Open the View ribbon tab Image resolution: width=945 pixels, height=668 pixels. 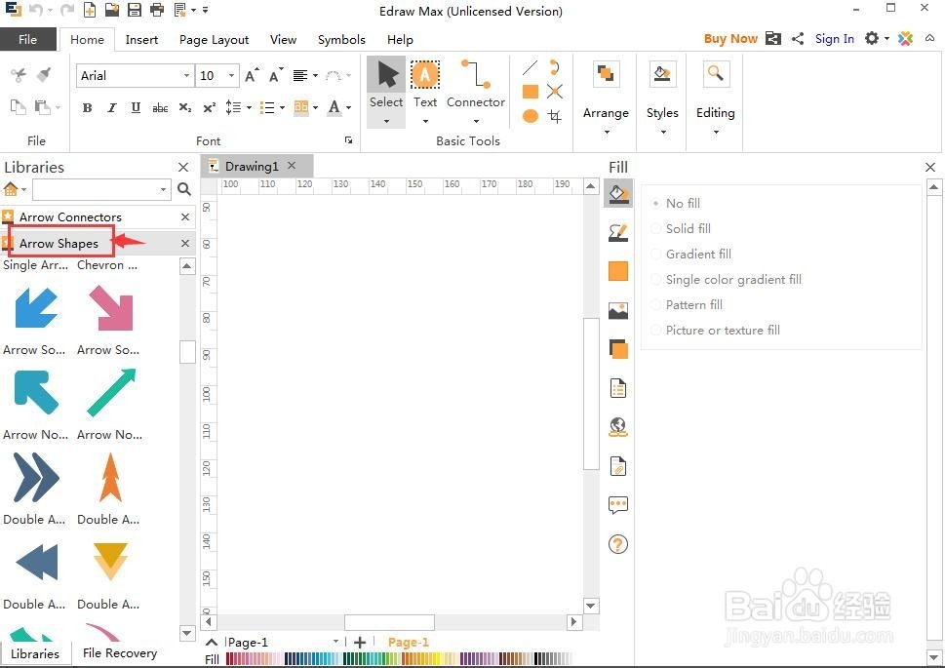283,39
